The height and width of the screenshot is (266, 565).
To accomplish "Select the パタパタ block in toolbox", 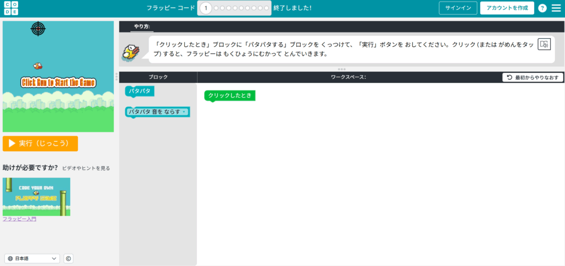I will [x=140, y=91].
